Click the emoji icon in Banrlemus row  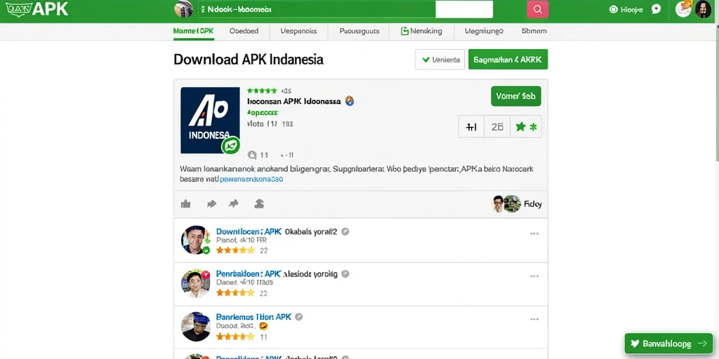263,327
